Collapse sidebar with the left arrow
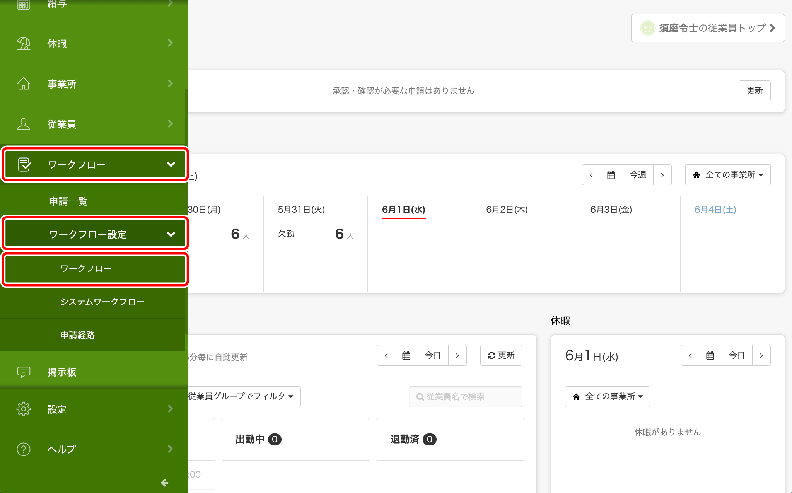Viewport: 792px width, 493px height. (164, 483)
